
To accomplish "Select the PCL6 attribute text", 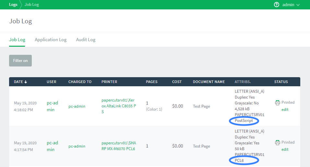I will pyautogui.click(x=239, y=161).
